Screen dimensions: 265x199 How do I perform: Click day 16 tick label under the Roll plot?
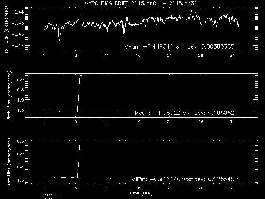pos(138,56)
